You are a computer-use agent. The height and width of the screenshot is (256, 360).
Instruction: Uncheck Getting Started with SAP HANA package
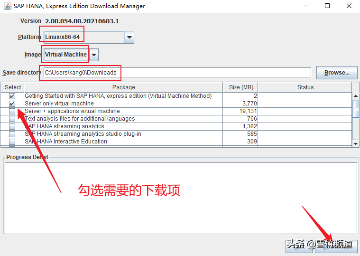12,96
